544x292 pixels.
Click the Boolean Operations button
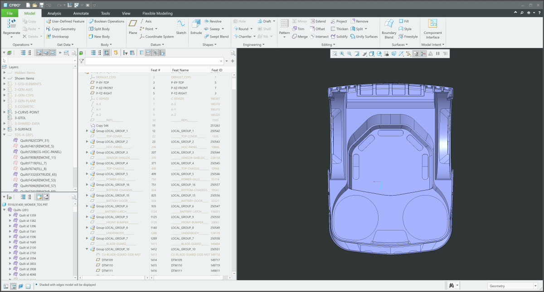pos(106,21)
